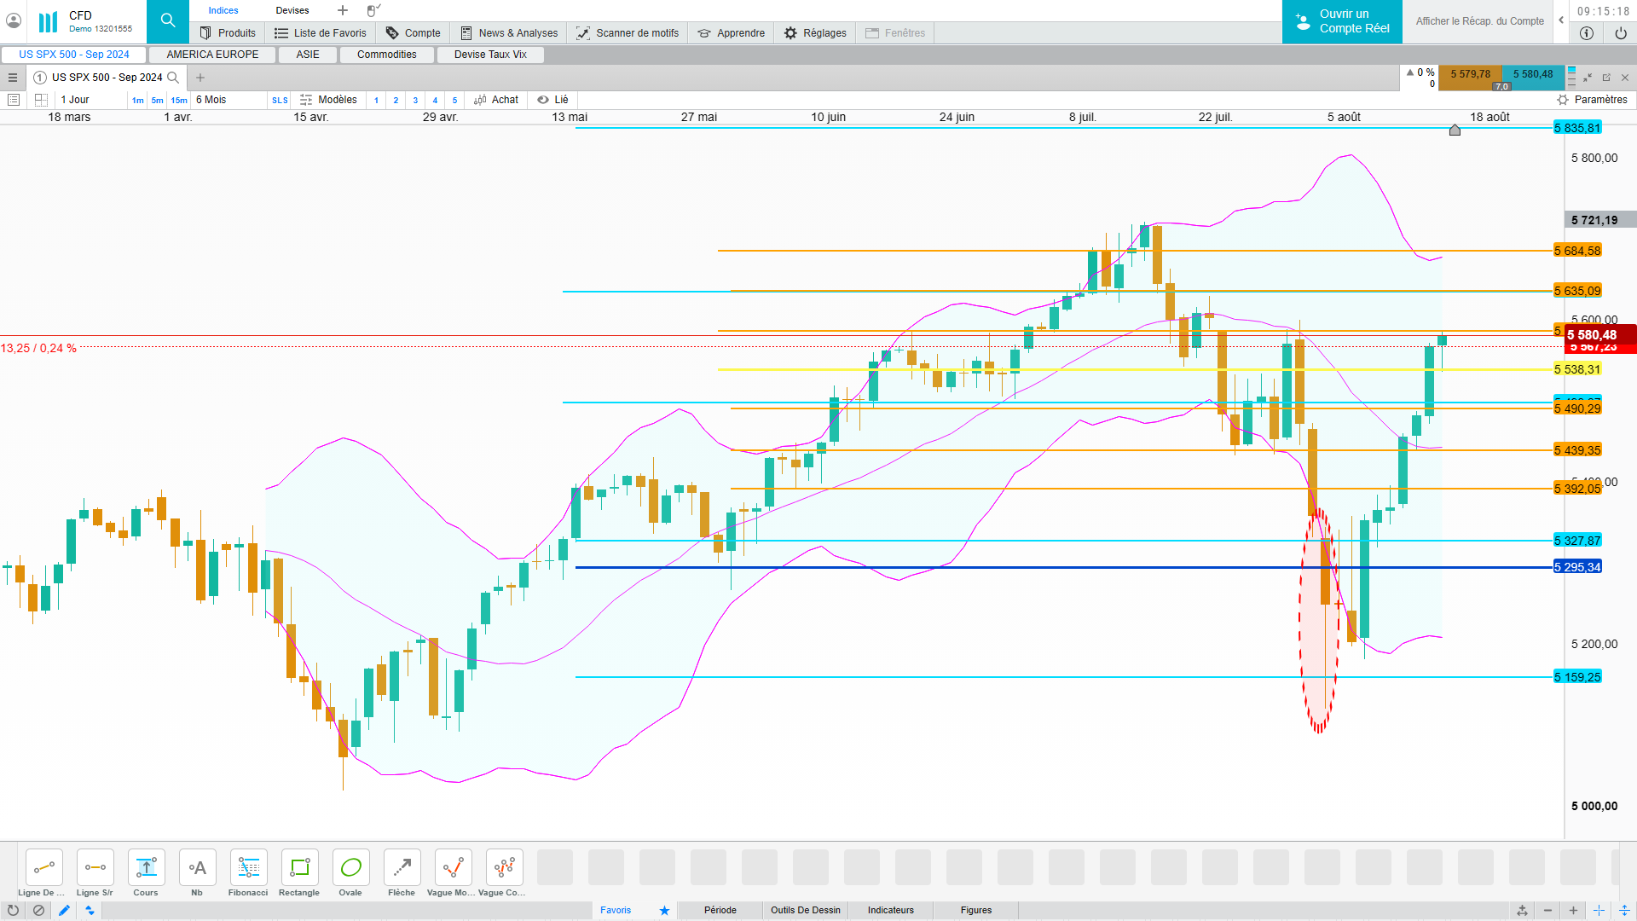Click the Achat buy button

point(497,100)
